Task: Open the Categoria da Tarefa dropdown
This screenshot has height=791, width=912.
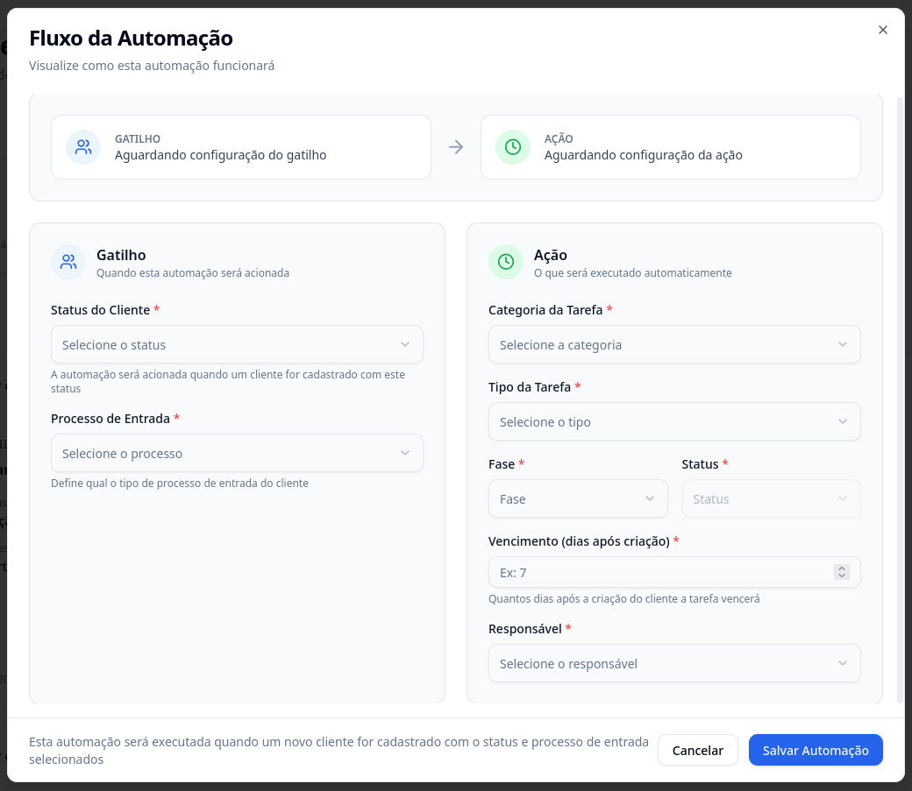Action: (673, 345)
